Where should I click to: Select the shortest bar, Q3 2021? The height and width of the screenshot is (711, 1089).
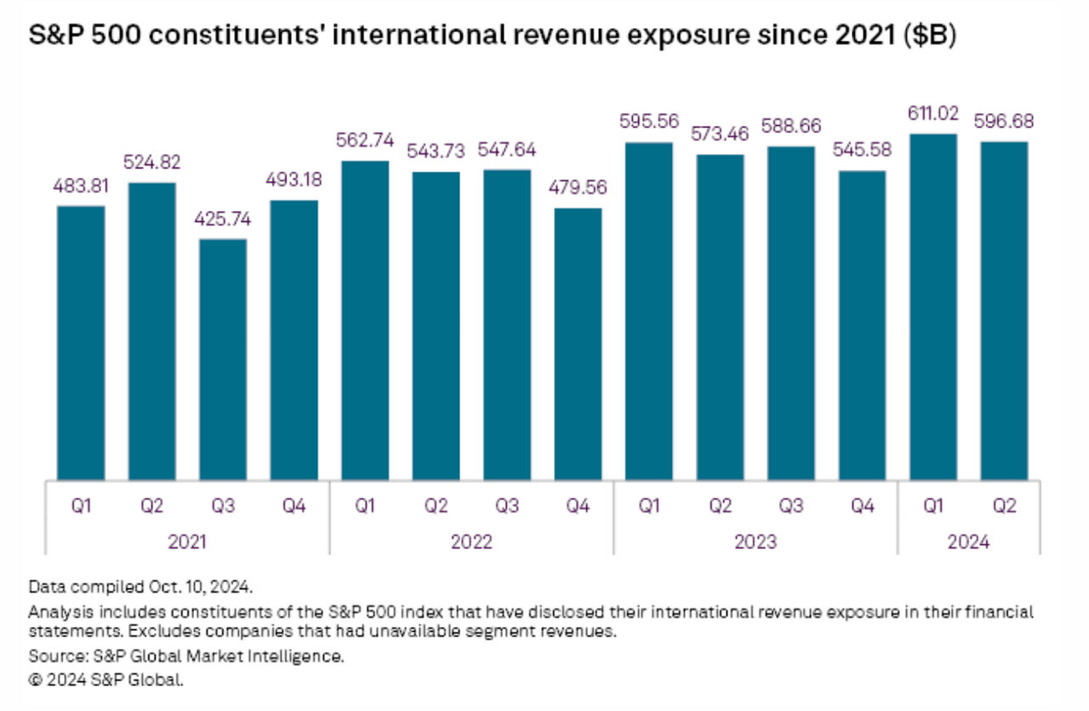click(223, 359)
